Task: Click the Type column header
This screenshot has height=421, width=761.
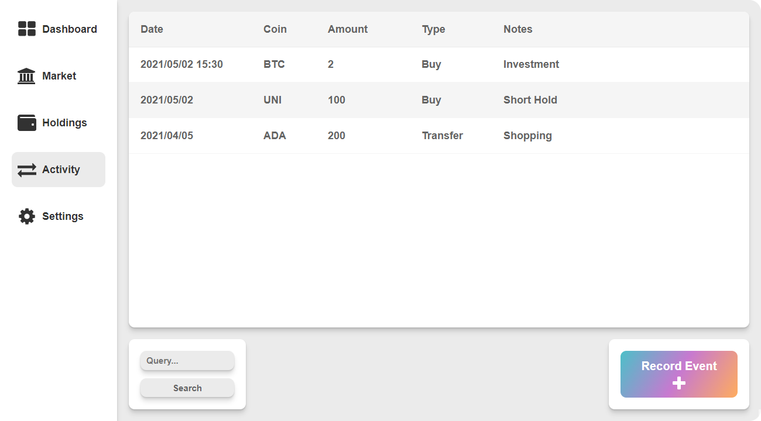Action: 433,29
